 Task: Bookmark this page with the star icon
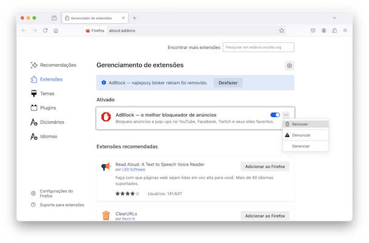pyautogui.click(x=282, y=30)
